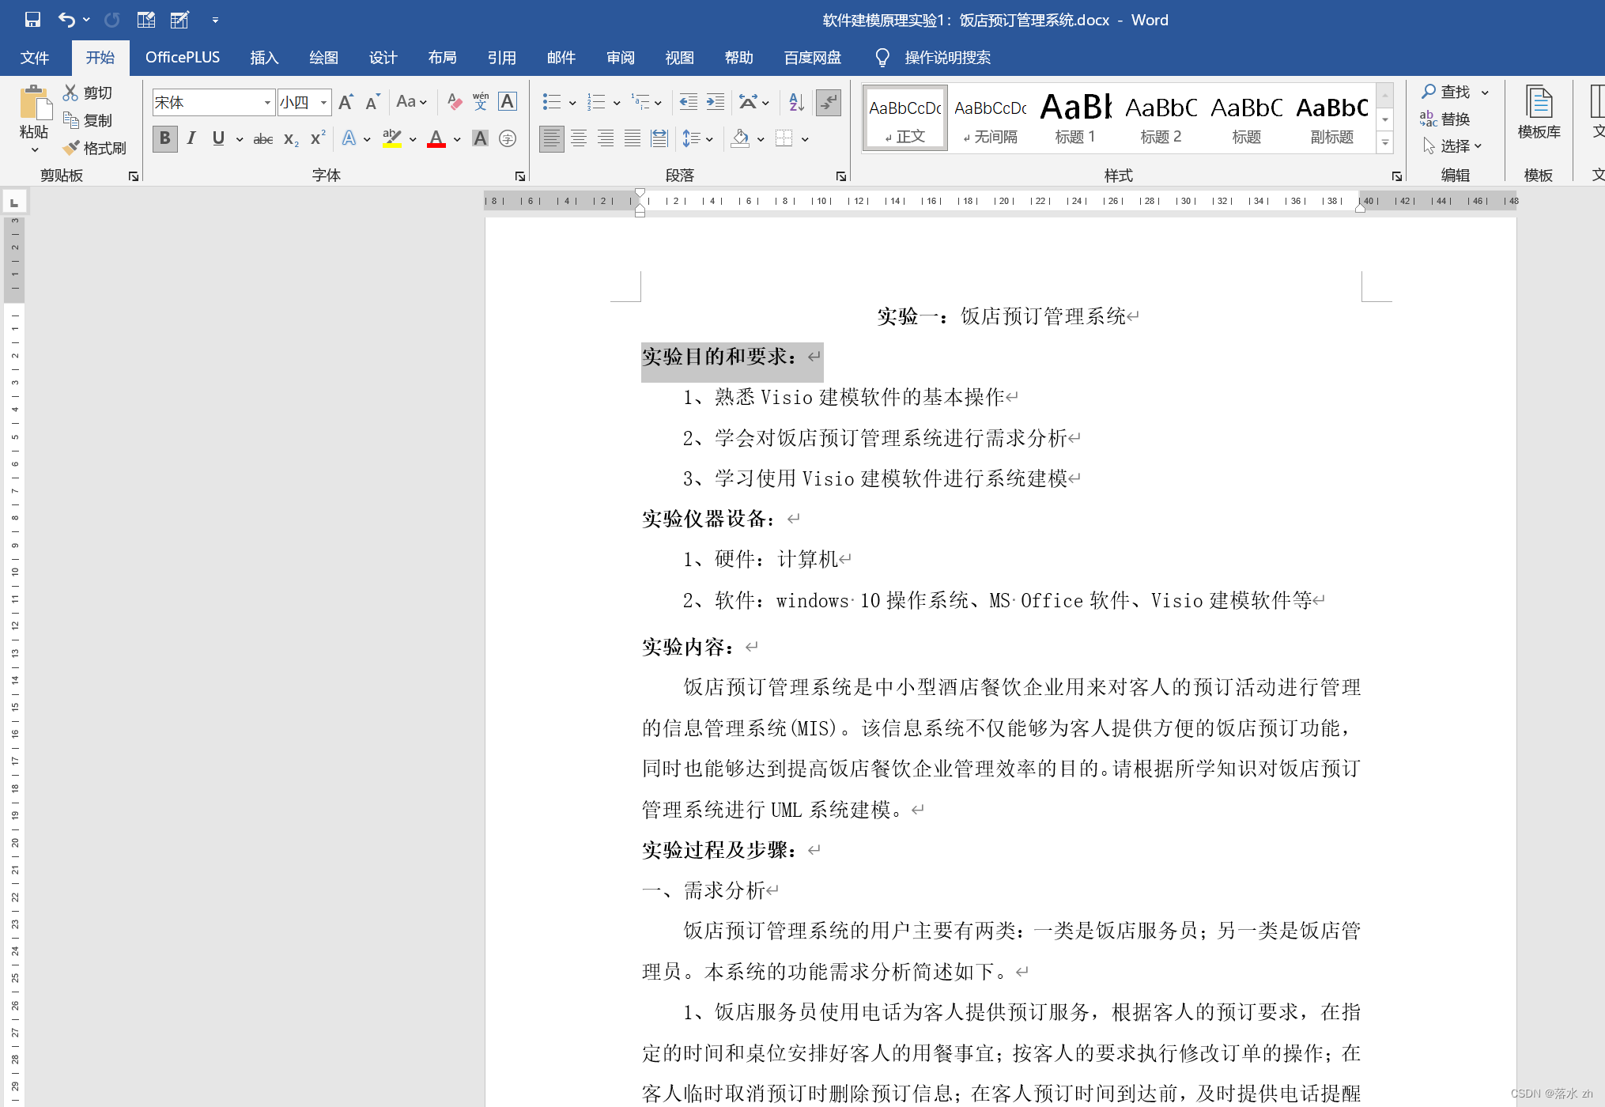Screen dimensions: 1605x1107
Task: Click the 操作说明搜索 search field
Action: (x=947, y=58)
